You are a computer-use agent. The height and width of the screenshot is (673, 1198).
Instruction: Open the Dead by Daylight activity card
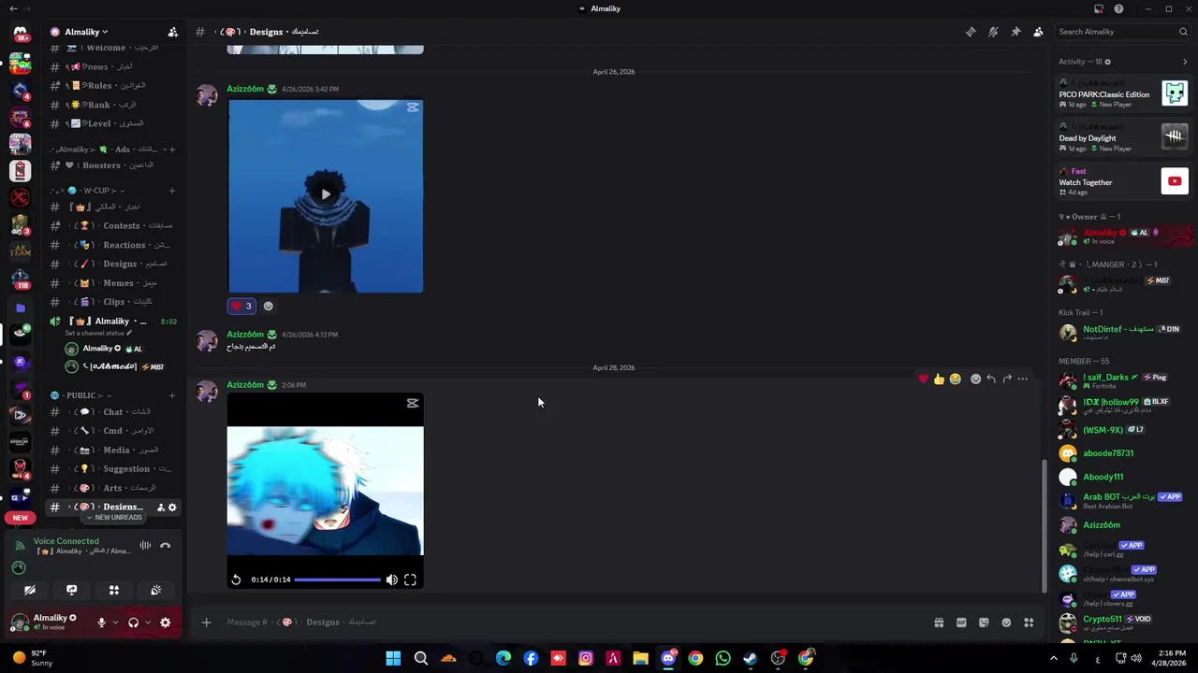pos(1122,137)
